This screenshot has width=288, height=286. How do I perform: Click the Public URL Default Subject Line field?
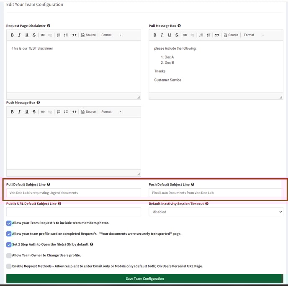(74, 212)
